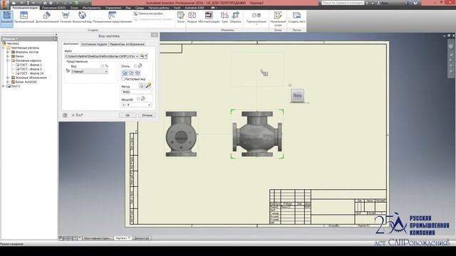This screenshot has height=256, width=456.
Task: Toggle the checkbox in dialog footer
Action: tap(73, 115)
